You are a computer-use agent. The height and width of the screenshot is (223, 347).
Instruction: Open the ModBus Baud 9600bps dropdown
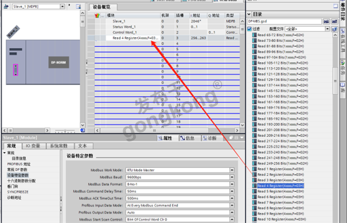point(232,177)
